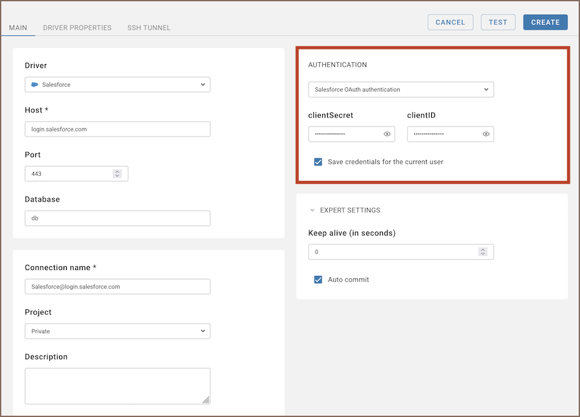Show the clientID value using eye icon

point(486,134)
